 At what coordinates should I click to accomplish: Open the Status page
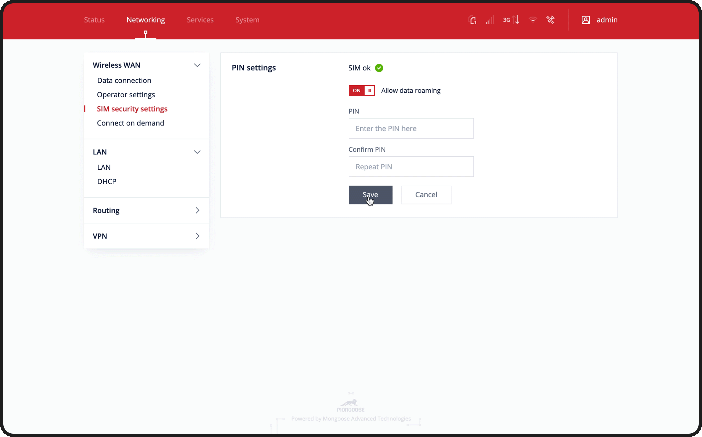(94, 20)
